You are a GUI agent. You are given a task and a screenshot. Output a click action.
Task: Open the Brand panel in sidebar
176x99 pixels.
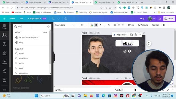(x=4, y=53)
